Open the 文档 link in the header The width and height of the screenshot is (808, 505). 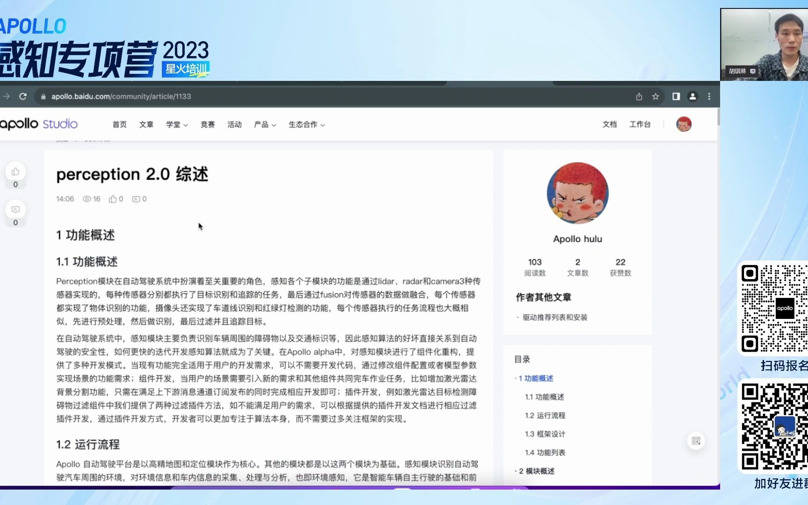[x=610, y=124]
